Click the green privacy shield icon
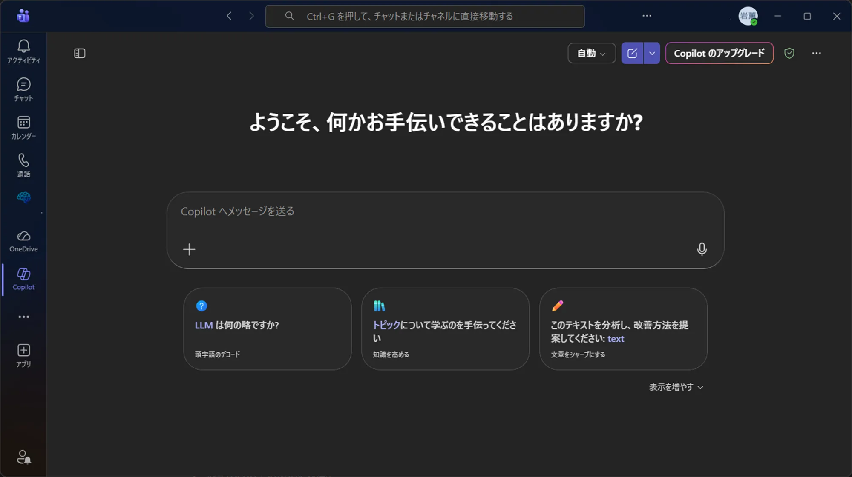Viewport: 852px width, 477px height. pos(789,53)
